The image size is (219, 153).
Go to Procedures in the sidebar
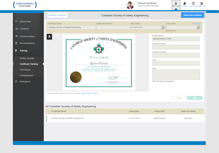click(x=25, y=69)
